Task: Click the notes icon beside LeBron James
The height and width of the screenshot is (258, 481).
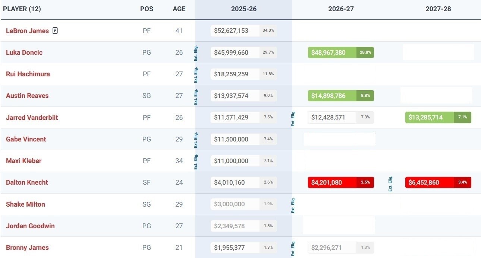Action: [x=55, y=31]
